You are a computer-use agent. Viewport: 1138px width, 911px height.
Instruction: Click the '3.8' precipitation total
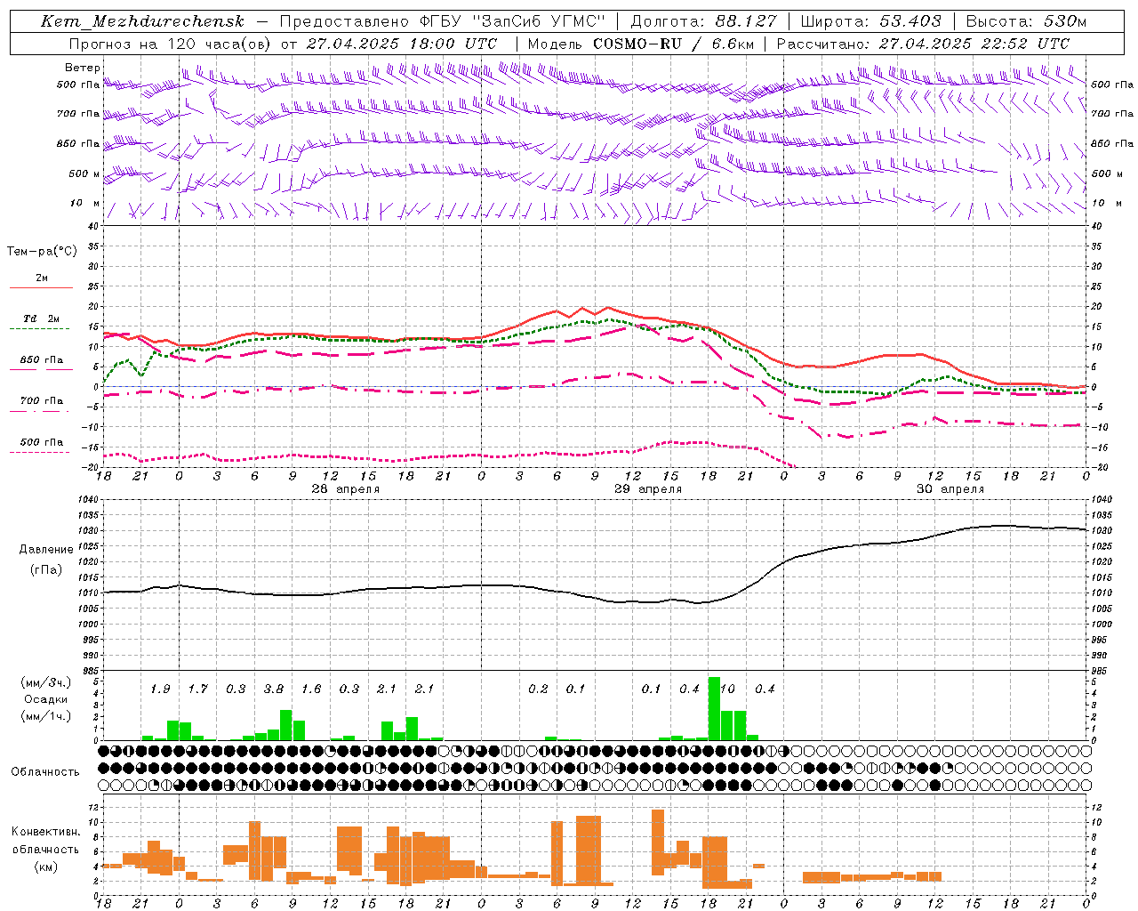[274, 689]
